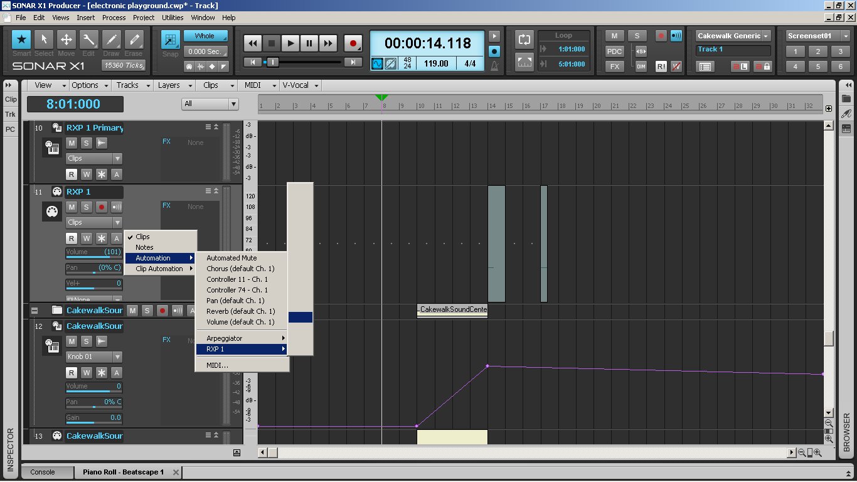
Task: Click the tempo field showing 119.00
Action: 436,63
